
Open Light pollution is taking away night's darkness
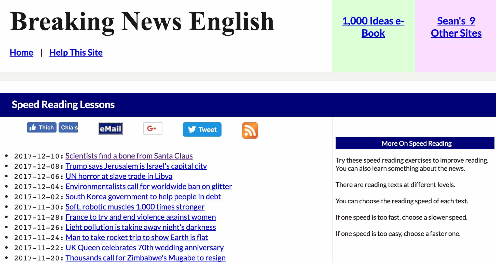(141, 227)
